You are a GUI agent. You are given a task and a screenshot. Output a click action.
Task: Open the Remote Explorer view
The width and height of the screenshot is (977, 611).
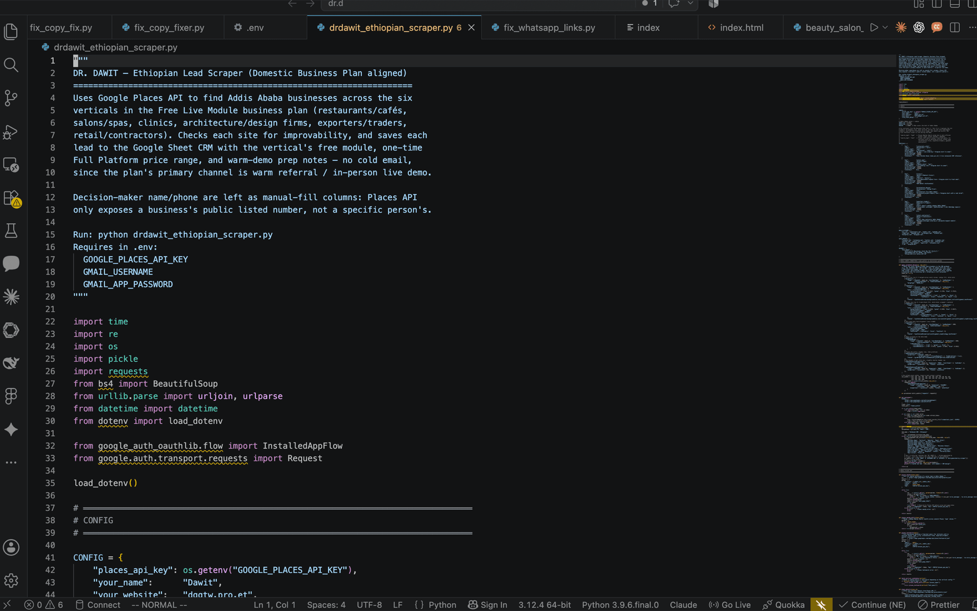(x=11, y=165)
